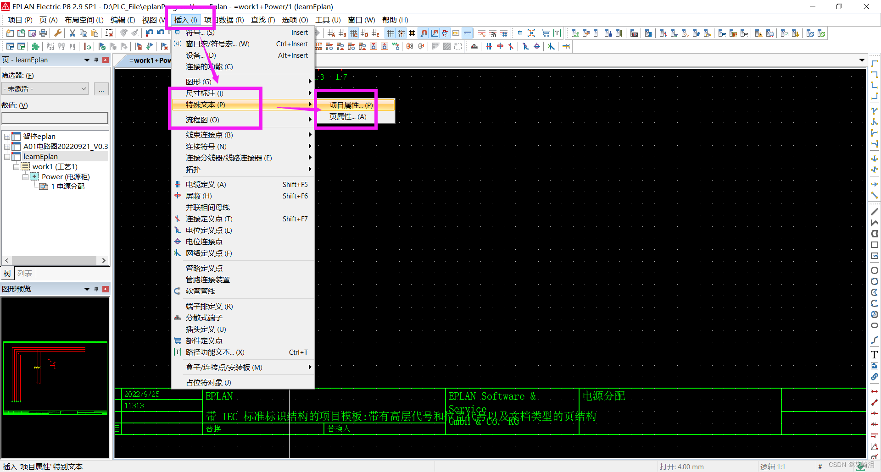This screenshot has height=472, width=881.
Task: Open the filter dropdown showing 未激活
Action: coord(45,88)
